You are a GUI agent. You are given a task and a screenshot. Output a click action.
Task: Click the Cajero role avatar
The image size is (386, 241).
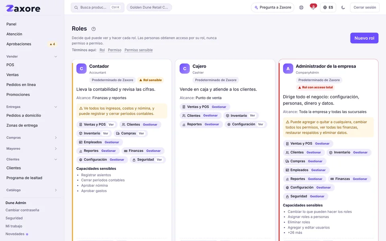[185, 69]
